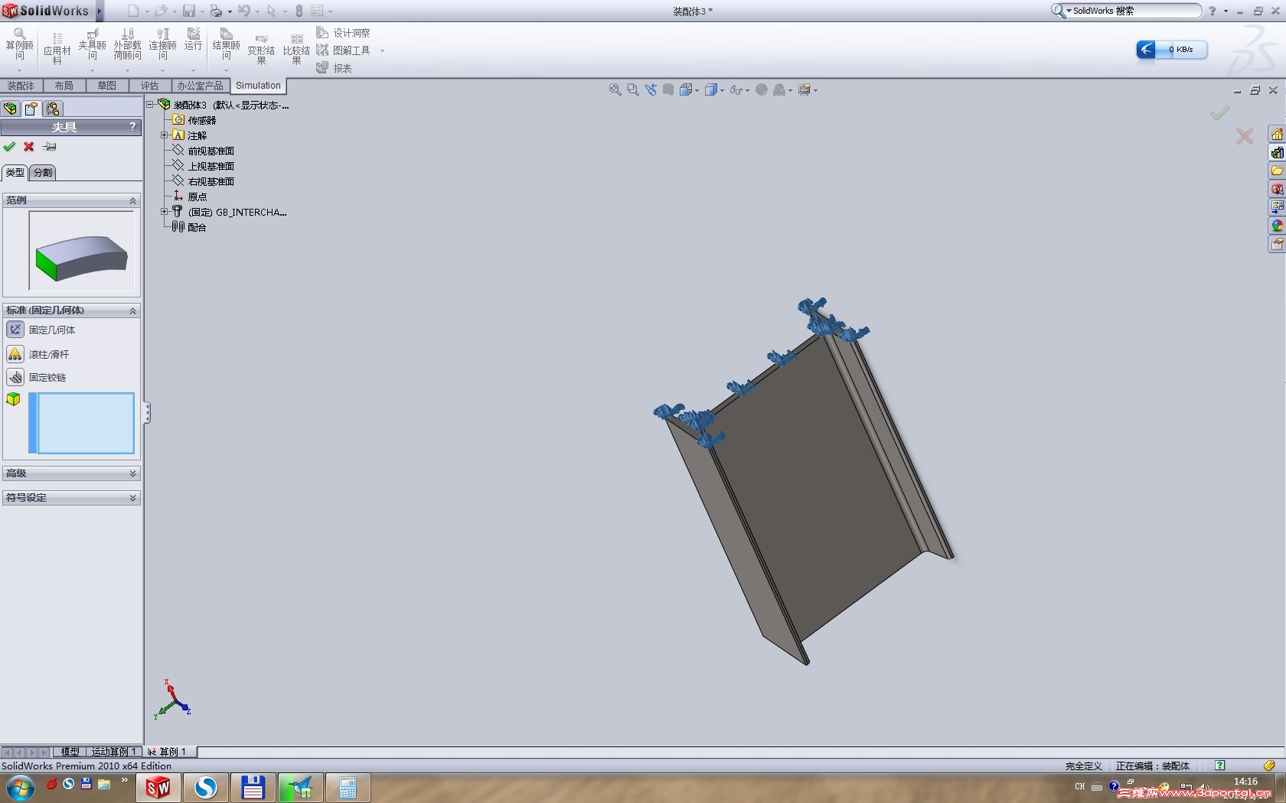Click the New document icon

133,11
